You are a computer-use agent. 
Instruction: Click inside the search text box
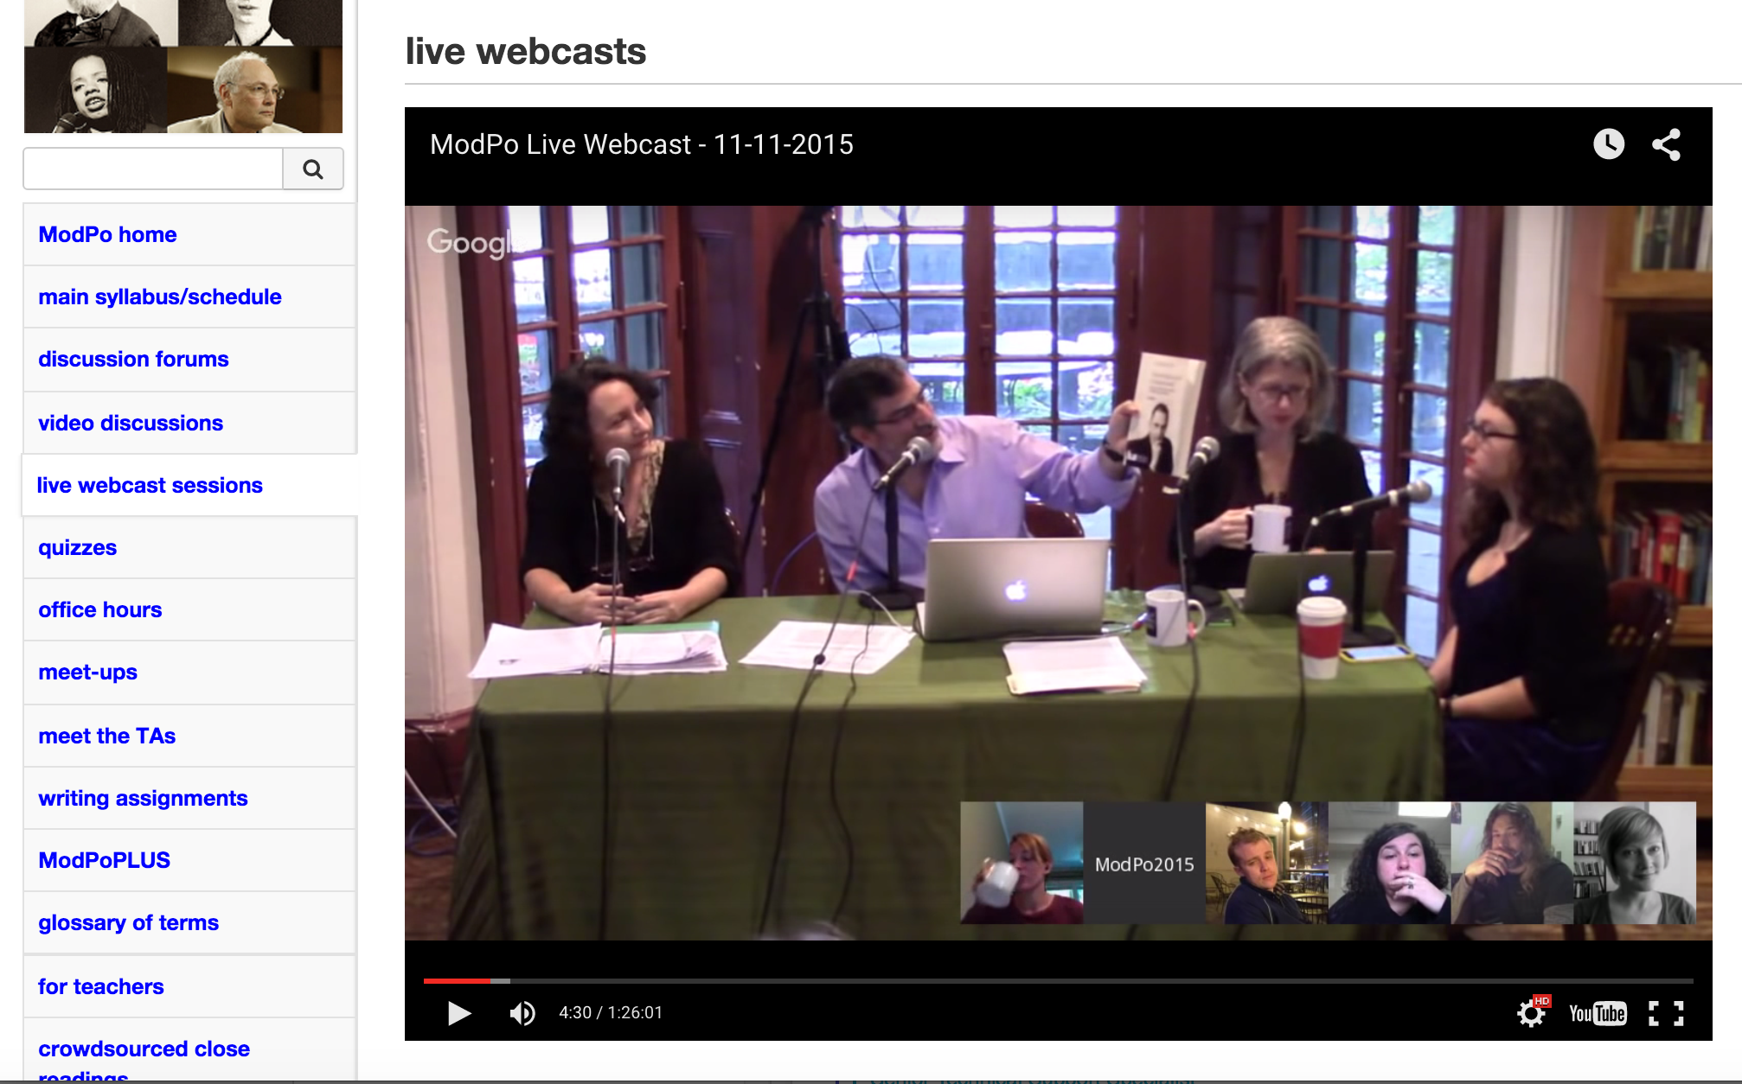coord(151,169)
